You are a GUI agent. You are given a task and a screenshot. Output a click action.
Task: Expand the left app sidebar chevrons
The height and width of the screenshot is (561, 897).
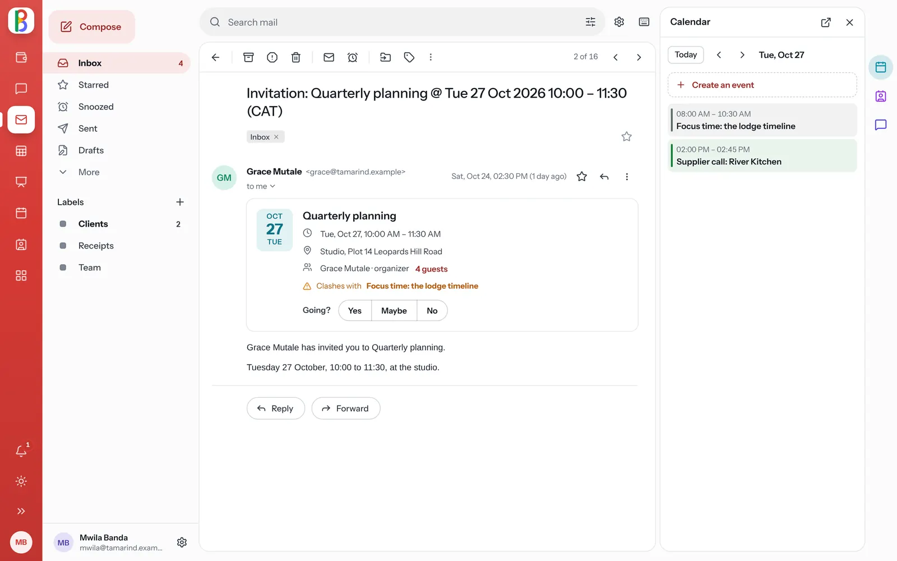(21, 511)
